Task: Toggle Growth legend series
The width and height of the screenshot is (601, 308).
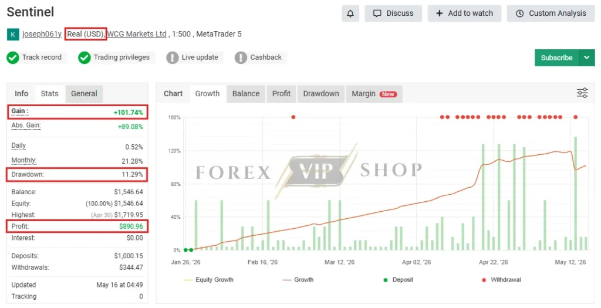Action: (298, 280)
